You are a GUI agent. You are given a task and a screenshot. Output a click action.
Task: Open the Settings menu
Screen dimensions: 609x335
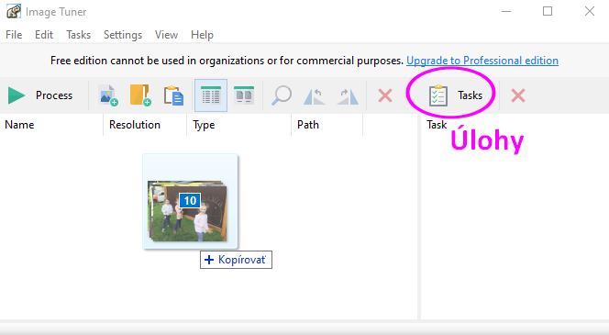[123, 35]
